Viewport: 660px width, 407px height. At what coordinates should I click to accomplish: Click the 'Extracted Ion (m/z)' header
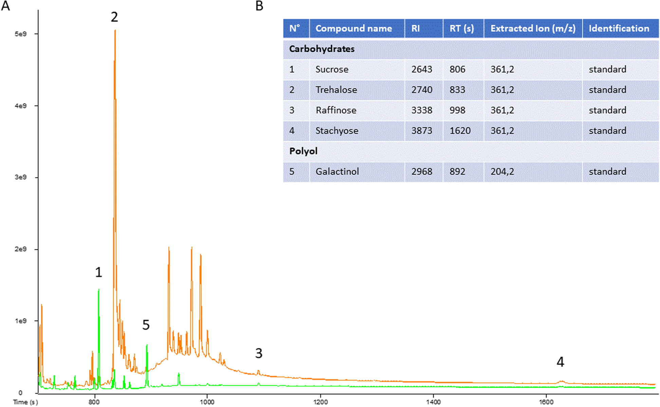(533, 29)
